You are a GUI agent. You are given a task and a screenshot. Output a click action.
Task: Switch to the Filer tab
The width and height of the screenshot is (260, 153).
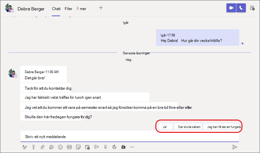(x=68, y=9)
